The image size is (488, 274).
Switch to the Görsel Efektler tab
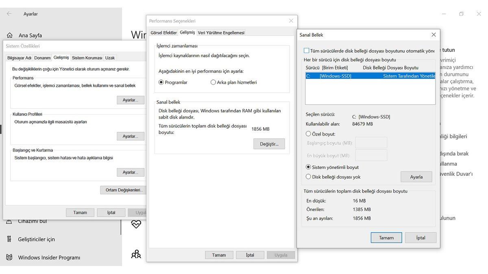(x=163, y=32)
